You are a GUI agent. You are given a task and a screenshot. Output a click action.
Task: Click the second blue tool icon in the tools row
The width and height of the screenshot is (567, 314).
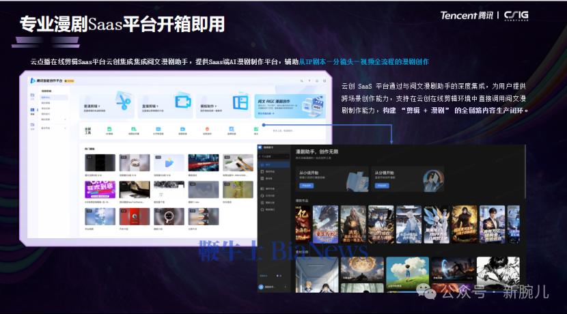pos(182,130)
